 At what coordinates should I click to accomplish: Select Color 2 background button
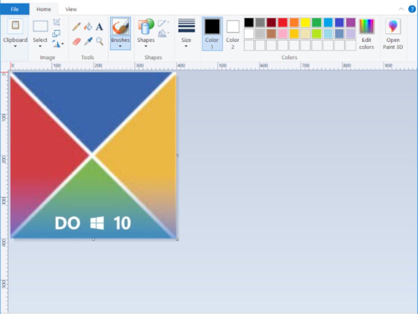click(x=233, y=34)
